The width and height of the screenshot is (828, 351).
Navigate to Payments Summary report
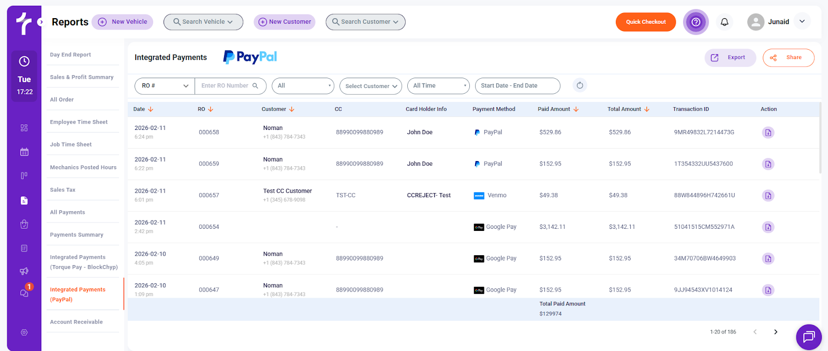tap(77, 235)
